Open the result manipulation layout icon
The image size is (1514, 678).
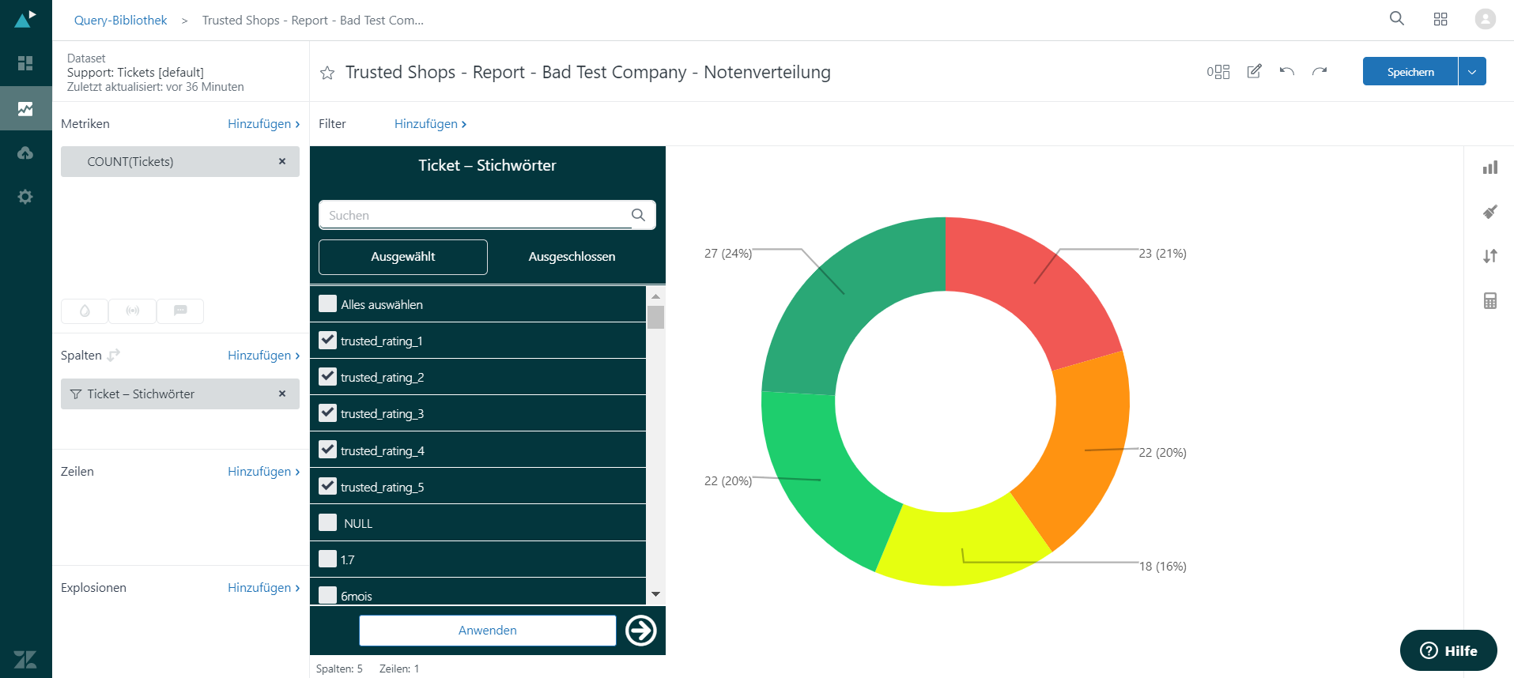pos(1218,72)
